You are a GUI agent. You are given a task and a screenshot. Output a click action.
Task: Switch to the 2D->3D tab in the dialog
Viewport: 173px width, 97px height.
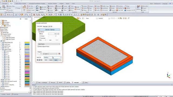[50, 26]
